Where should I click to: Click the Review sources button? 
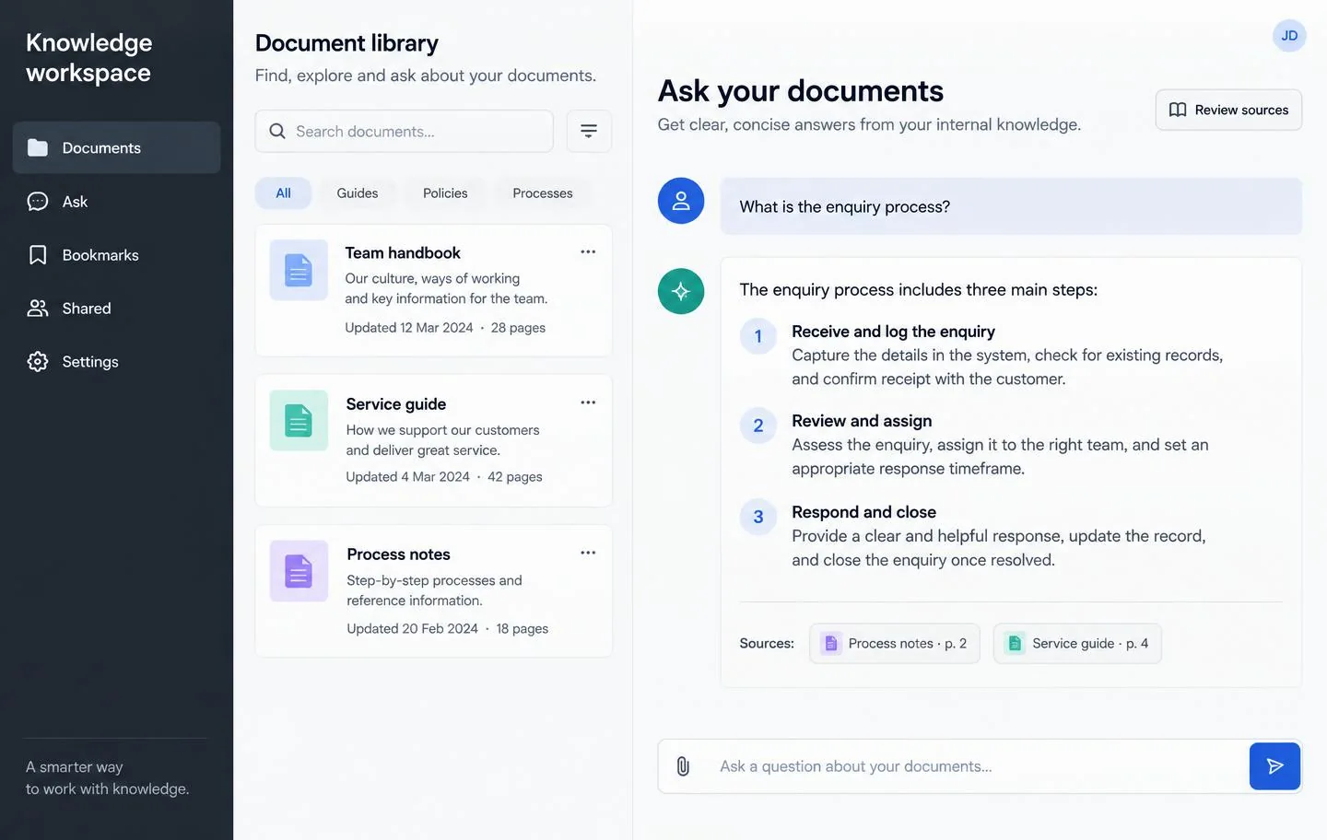coord(1228,110)
